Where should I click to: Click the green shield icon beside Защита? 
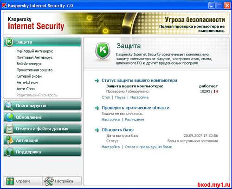[9, 42]
